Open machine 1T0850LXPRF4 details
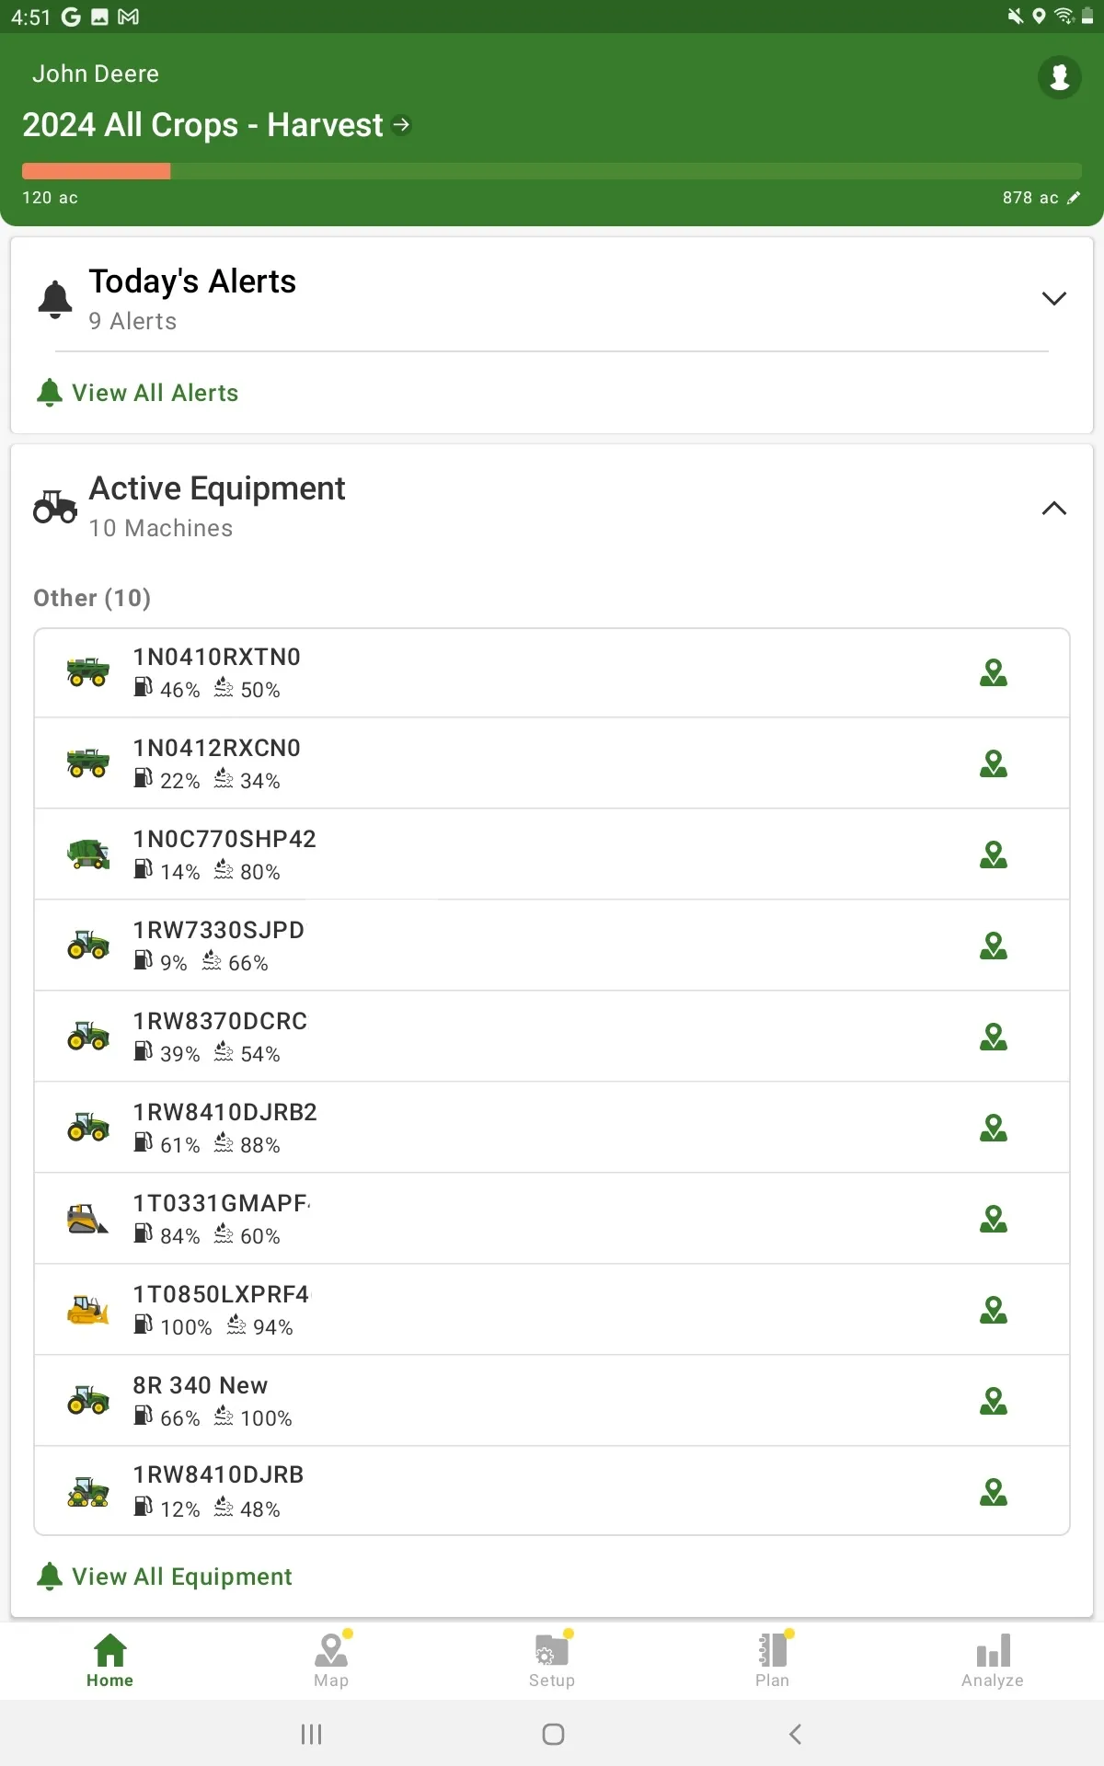The image size is (1104, 1766). tap(552, 1310)
